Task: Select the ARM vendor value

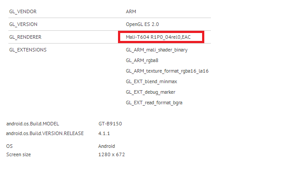Action: pyautogui.click(x=131, y=12)
